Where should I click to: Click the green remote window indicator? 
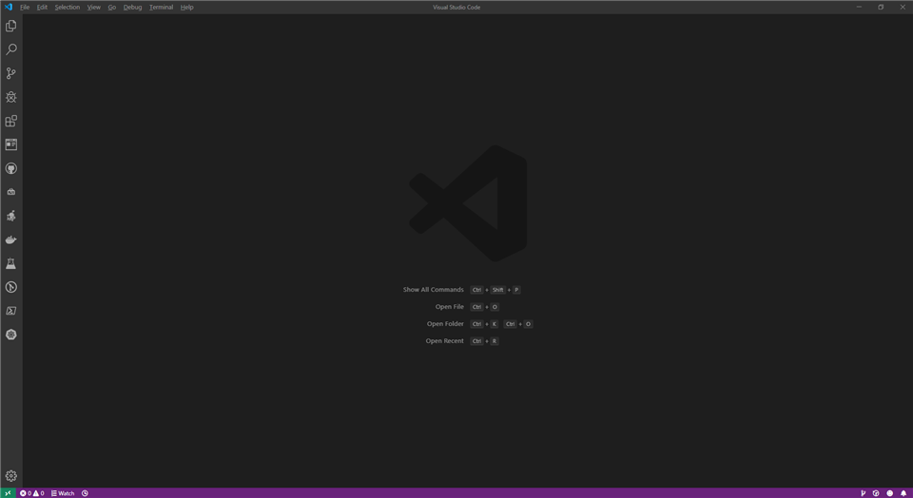pos(9,492)
